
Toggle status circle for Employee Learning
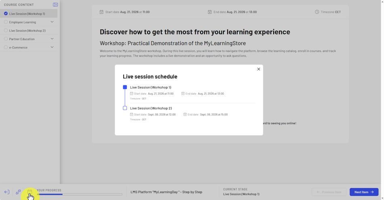(x=6, y=22)
